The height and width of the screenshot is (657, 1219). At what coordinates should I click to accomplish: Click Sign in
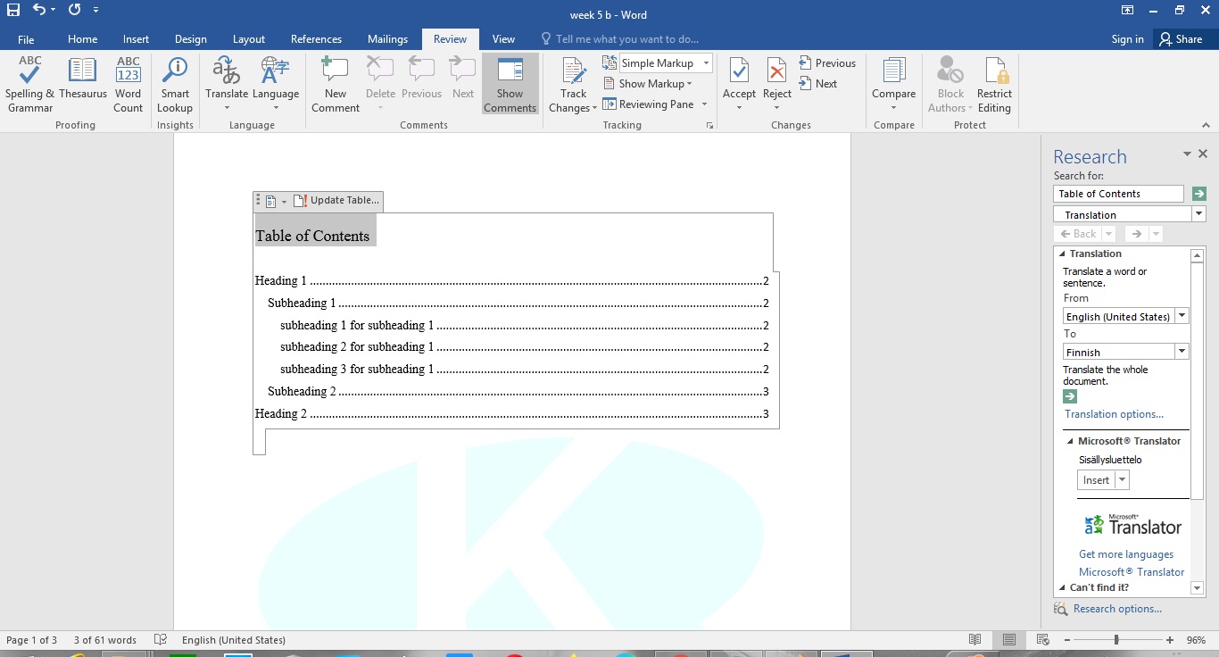coord(1127,39)
